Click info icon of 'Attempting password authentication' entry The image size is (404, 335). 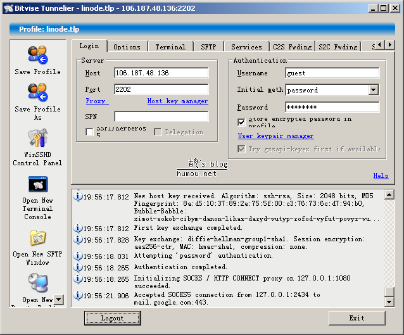(77, 256)
